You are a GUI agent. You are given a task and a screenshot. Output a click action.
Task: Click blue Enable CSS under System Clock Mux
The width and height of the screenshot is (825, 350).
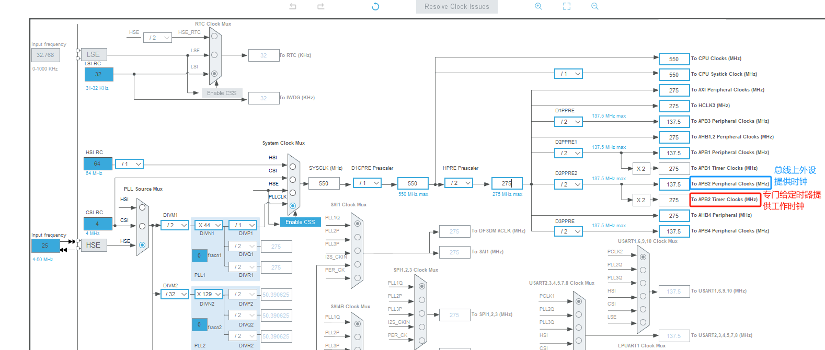(300, 222)
